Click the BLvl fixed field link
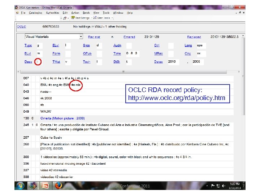The height and width of the screenshot is (195, 260). (x=28, y=53)
